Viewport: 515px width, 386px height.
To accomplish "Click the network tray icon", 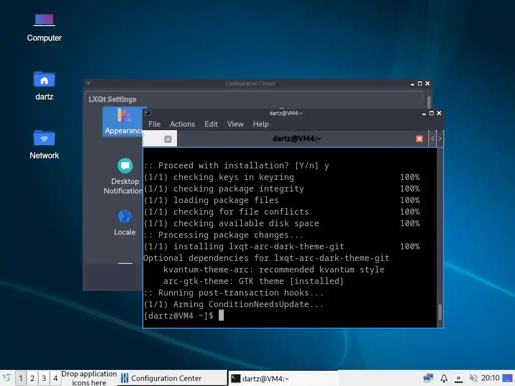I will coord(428,378).
